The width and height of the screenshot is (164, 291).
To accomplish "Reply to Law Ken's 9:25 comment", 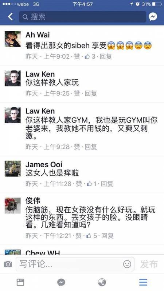I will (x=91, y=93).
